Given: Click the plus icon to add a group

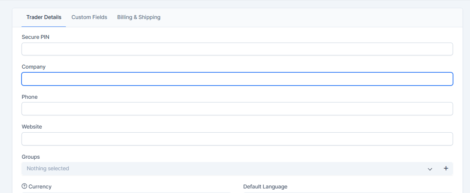Looking at the screenshot, I should 446,168.
